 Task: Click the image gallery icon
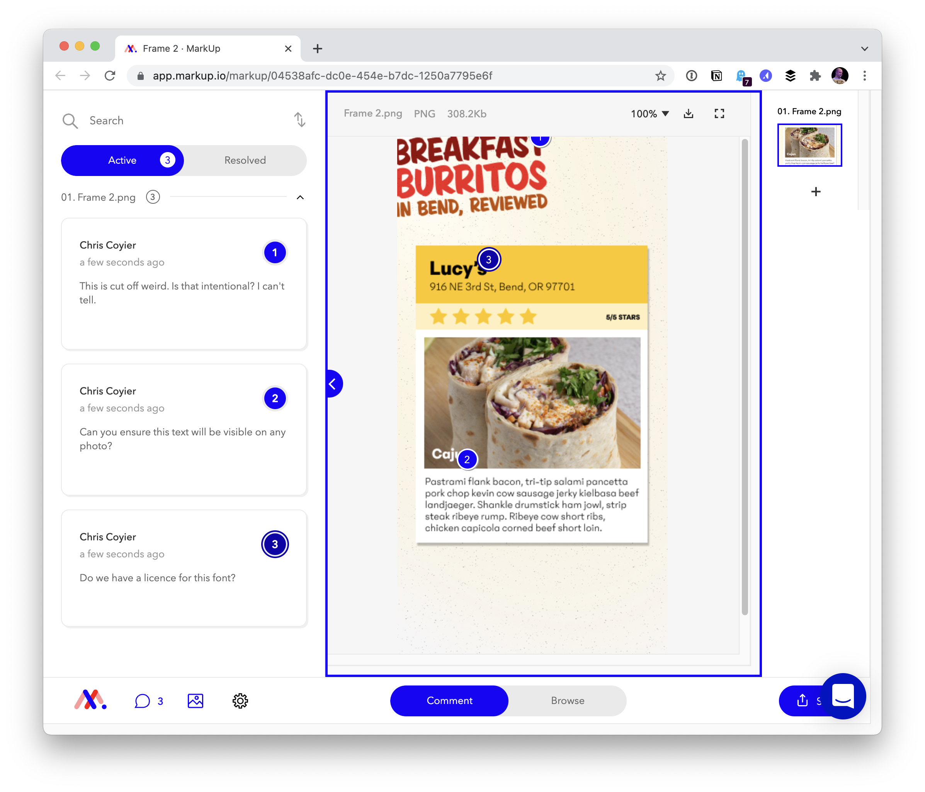pos(195,701)
